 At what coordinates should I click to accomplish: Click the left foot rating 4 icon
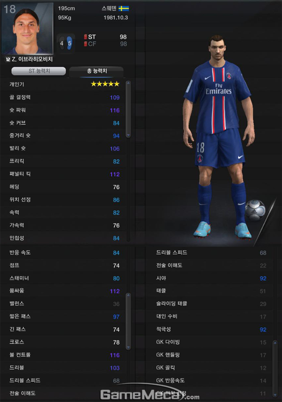click(x=62, y=43)
